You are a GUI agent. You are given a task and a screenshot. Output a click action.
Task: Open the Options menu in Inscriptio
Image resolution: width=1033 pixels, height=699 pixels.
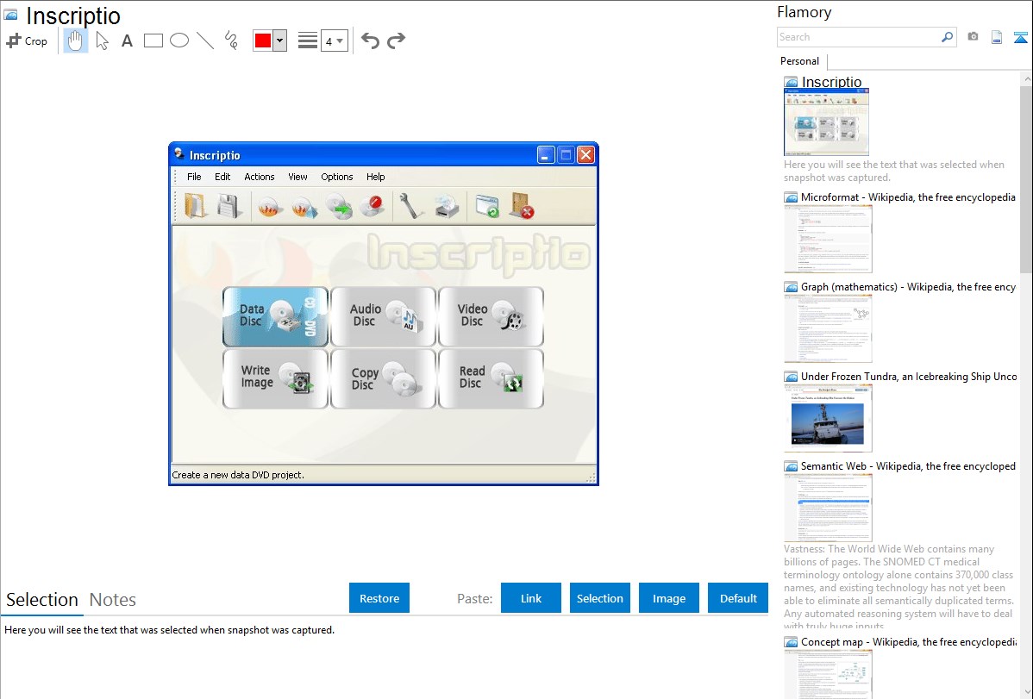pyautogui.click(x=337, y=177)
